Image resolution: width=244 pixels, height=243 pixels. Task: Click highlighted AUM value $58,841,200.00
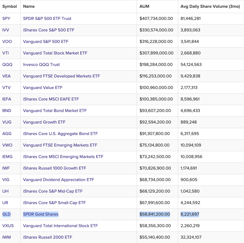click(x=155, y=214)
